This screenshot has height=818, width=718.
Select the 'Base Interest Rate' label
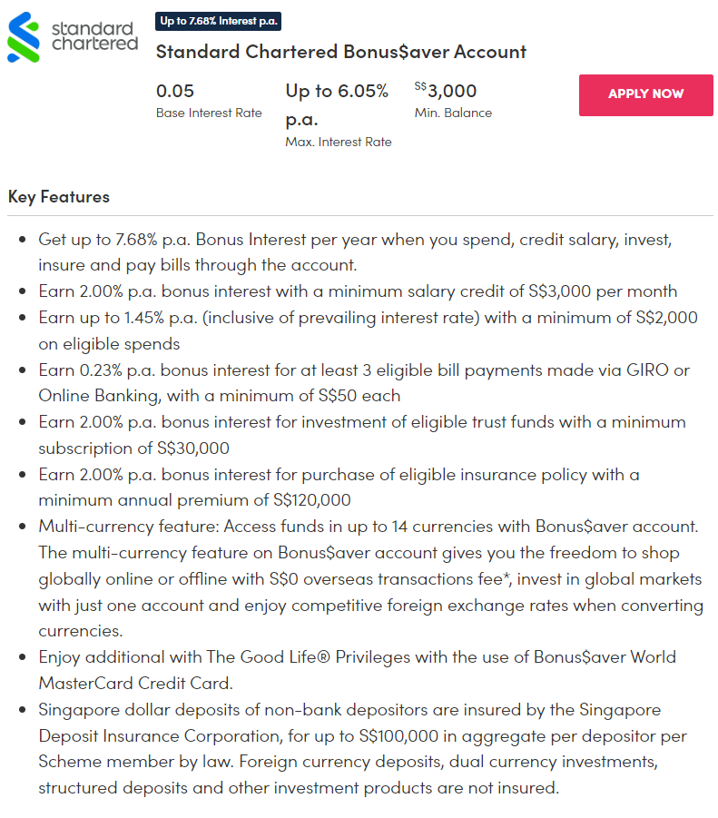tap(209, 113)
